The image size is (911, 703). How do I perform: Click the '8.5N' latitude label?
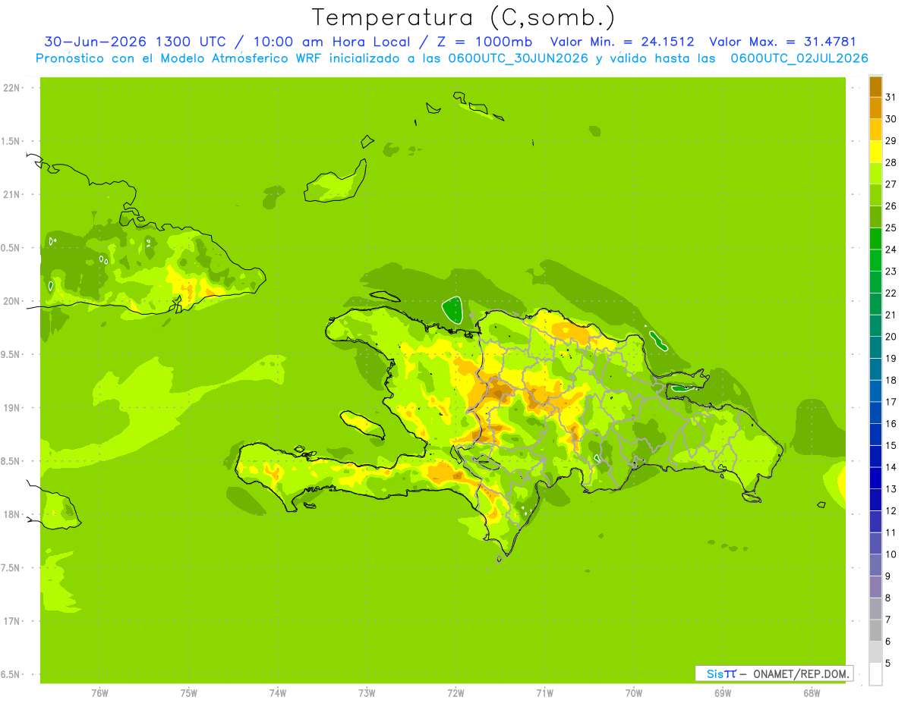click(x=11, y=461)
